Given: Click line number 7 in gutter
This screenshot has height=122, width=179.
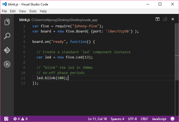Looking at the screenshot, I should pyautogui.click(x=24, y=57).
